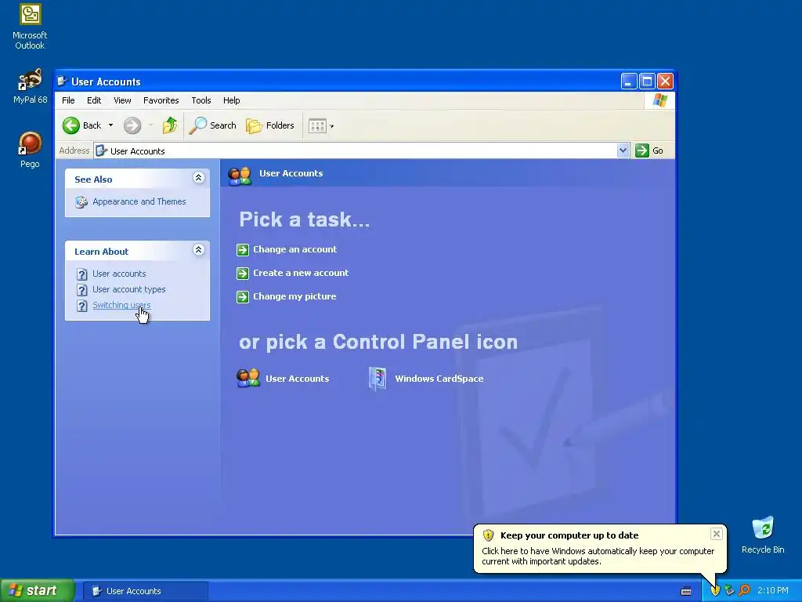Open the Start menu
Image resolution: width=802 pixels, height=602 pixels.
(x=37, y=591)
